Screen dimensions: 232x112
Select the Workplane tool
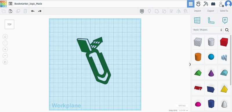point(197,20)
